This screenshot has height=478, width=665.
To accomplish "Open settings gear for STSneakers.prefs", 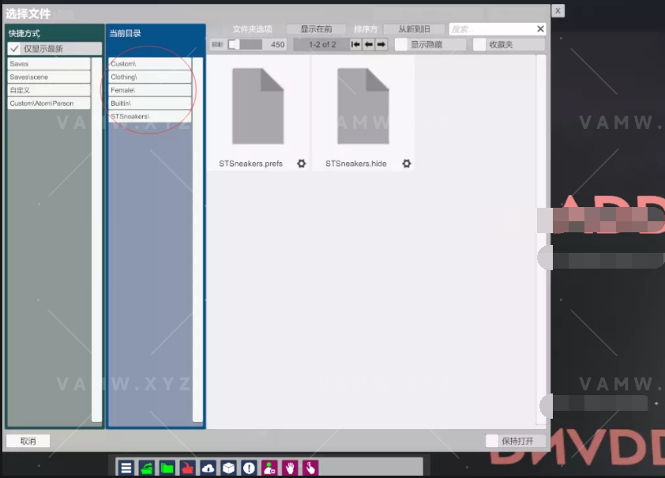I will click(x=302, y=164).
